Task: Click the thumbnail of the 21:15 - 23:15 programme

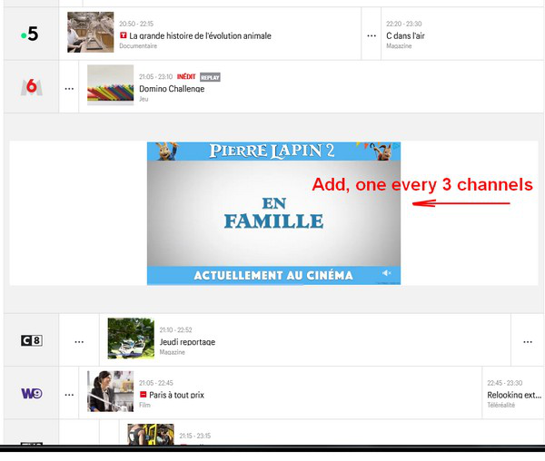Action: [151, 435]
